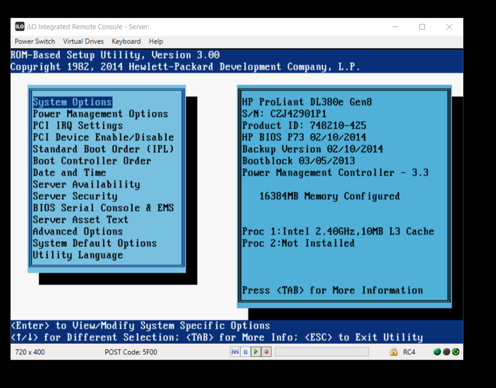Open the Virtual Drives menu
The height and width of the screenshot is (388, 496).
point(84,42)
